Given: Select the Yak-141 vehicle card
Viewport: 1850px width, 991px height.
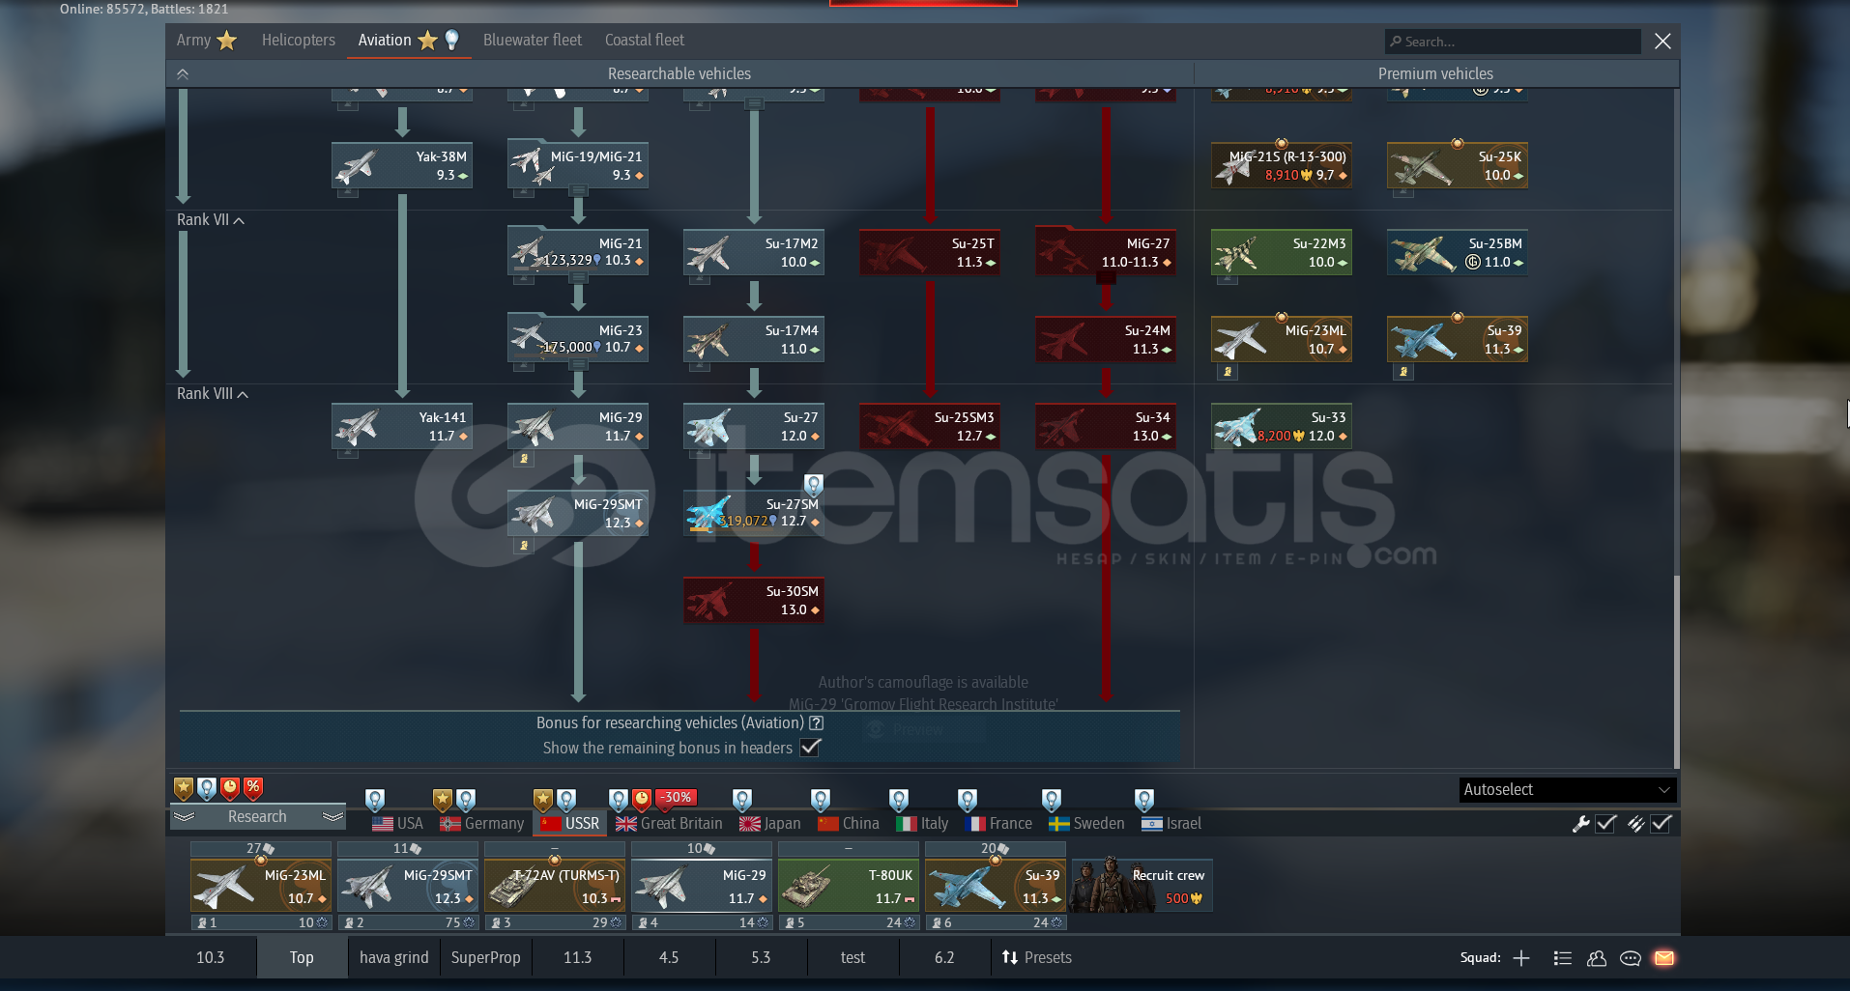Looking at the screenshot, I should (x=402, y=427).
